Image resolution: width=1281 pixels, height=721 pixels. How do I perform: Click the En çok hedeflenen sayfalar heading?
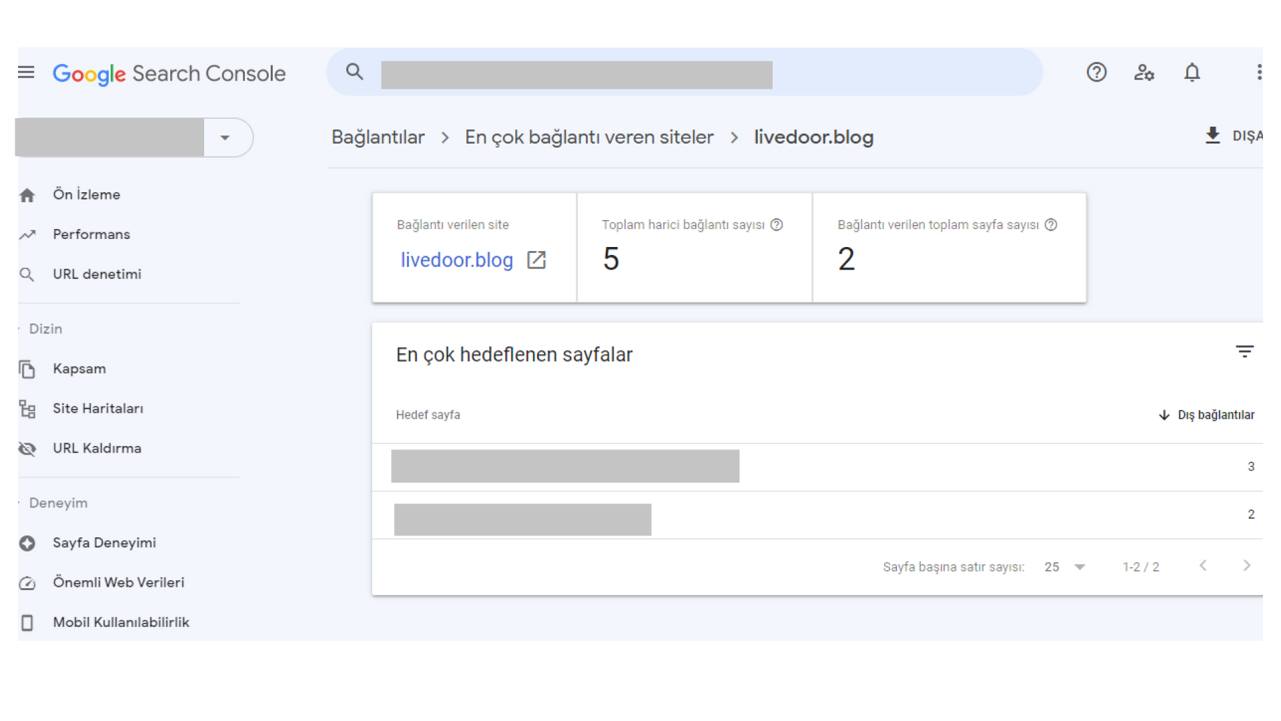[514, 354]
